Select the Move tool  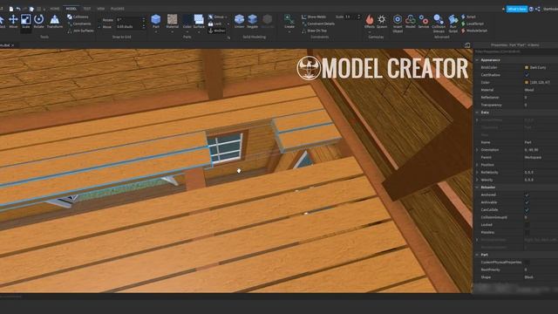[x=13, y=20]
